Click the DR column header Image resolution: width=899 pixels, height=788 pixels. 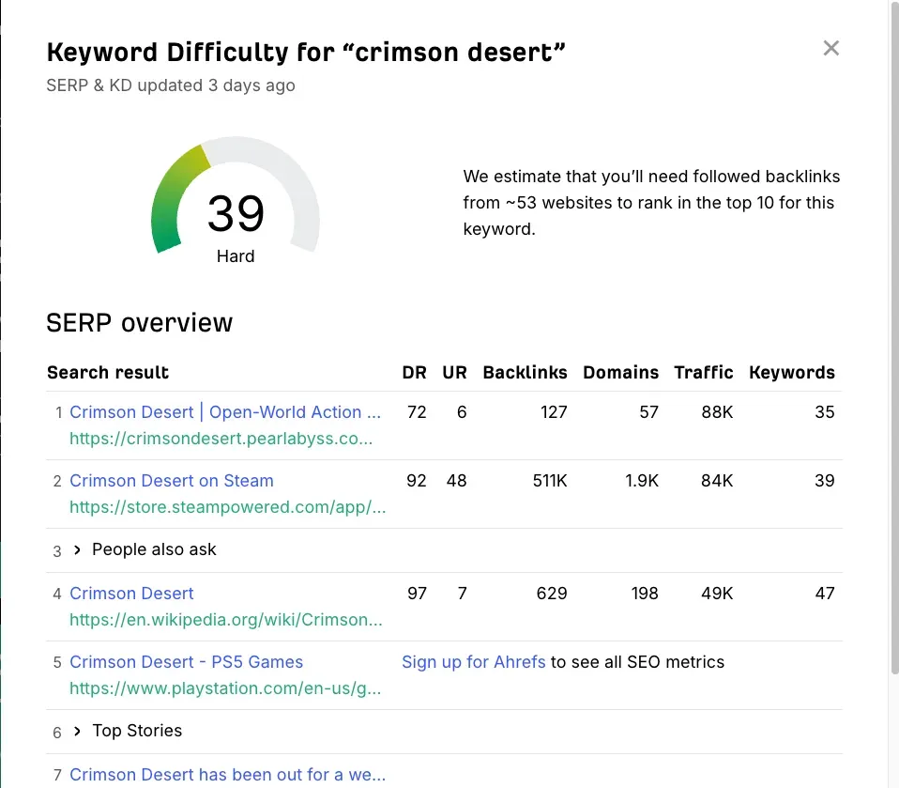pyautogui.click(x=414, y=373)
